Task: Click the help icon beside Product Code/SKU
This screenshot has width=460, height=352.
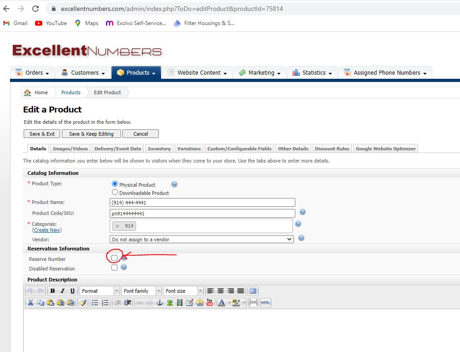Action: pos(303,212)
